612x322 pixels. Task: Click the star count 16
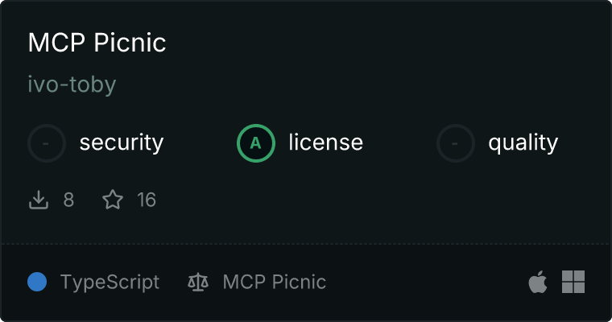click(x=147, y=200)
